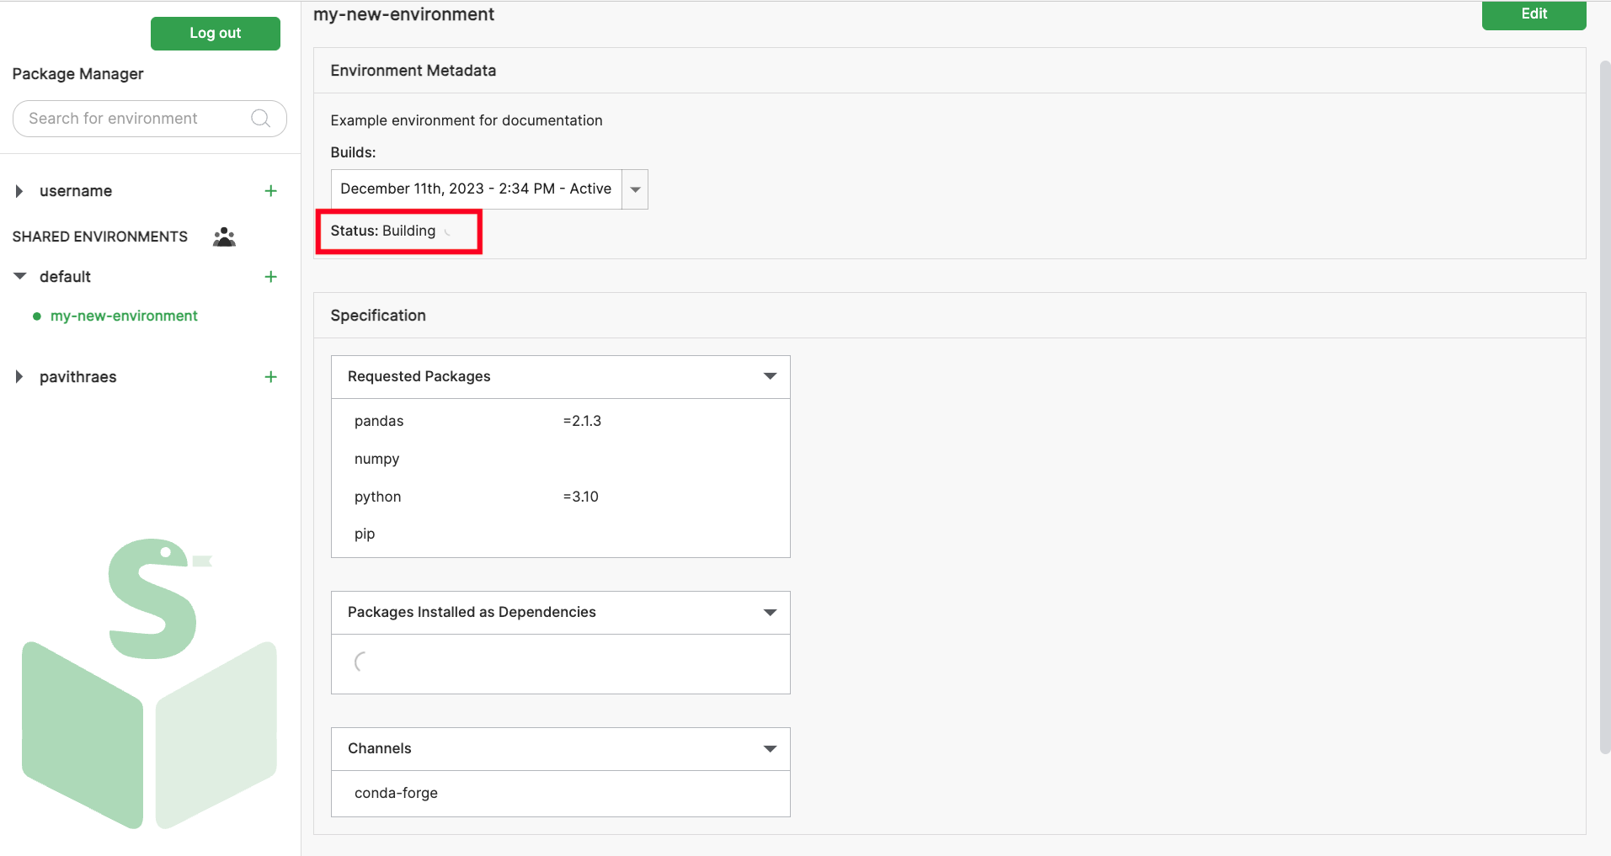The height and width of the screenshot is (856, 1611).
Task: Click the green active dot beside my-new-environment
Action: (x=37, y=316)
